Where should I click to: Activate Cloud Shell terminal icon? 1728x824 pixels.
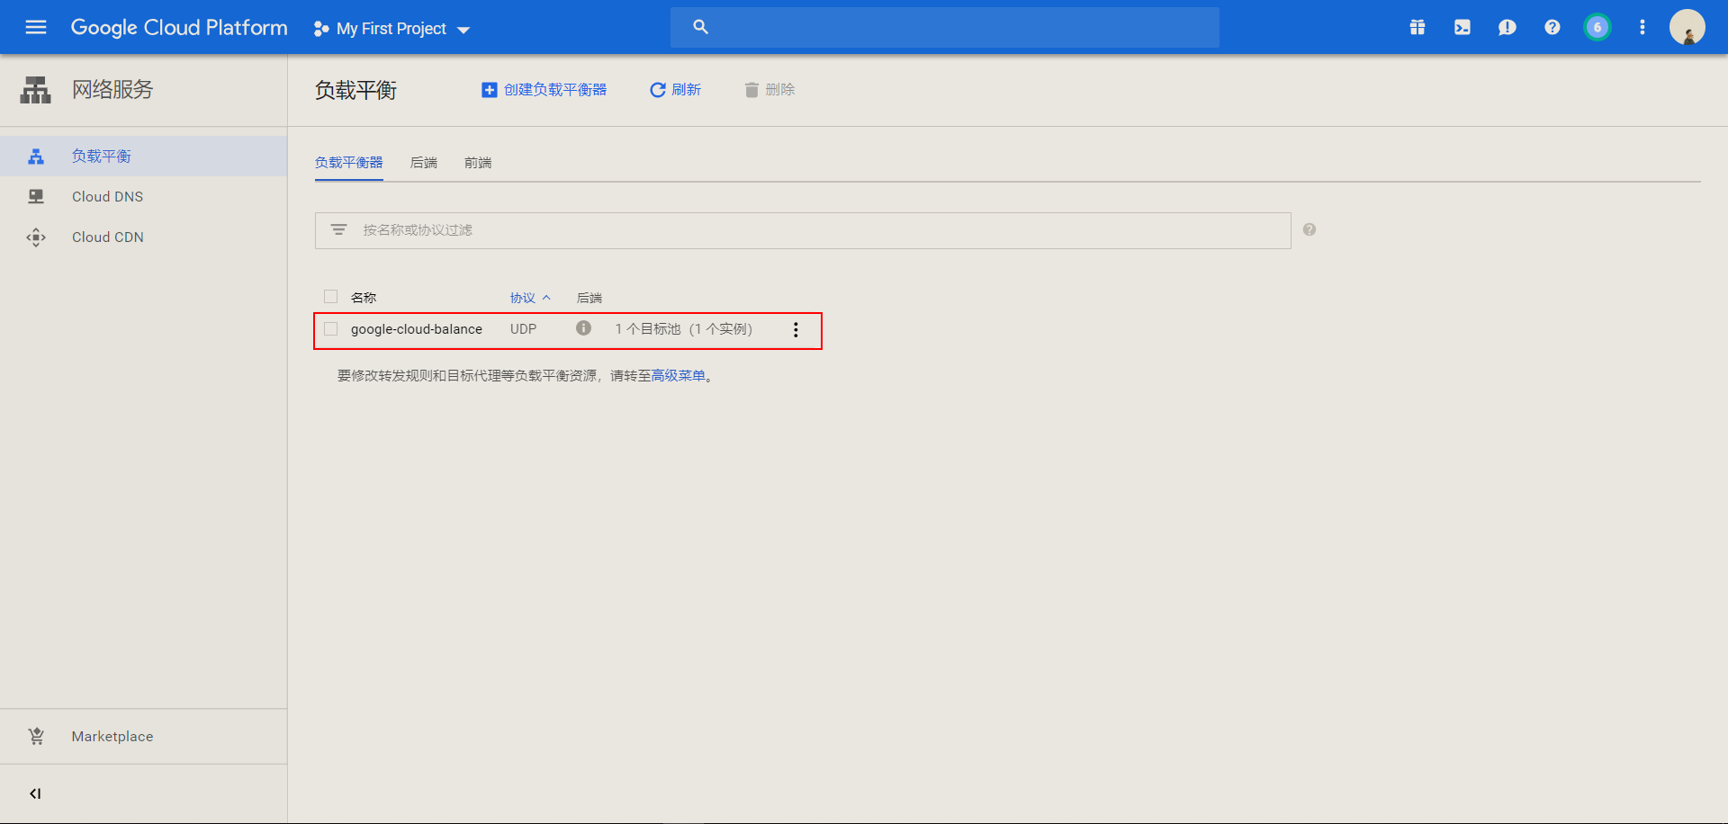[1462, 27]
